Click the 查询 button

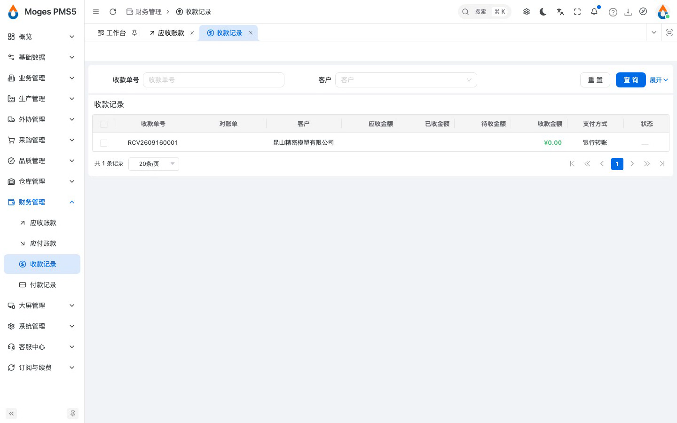click(631, 80)
